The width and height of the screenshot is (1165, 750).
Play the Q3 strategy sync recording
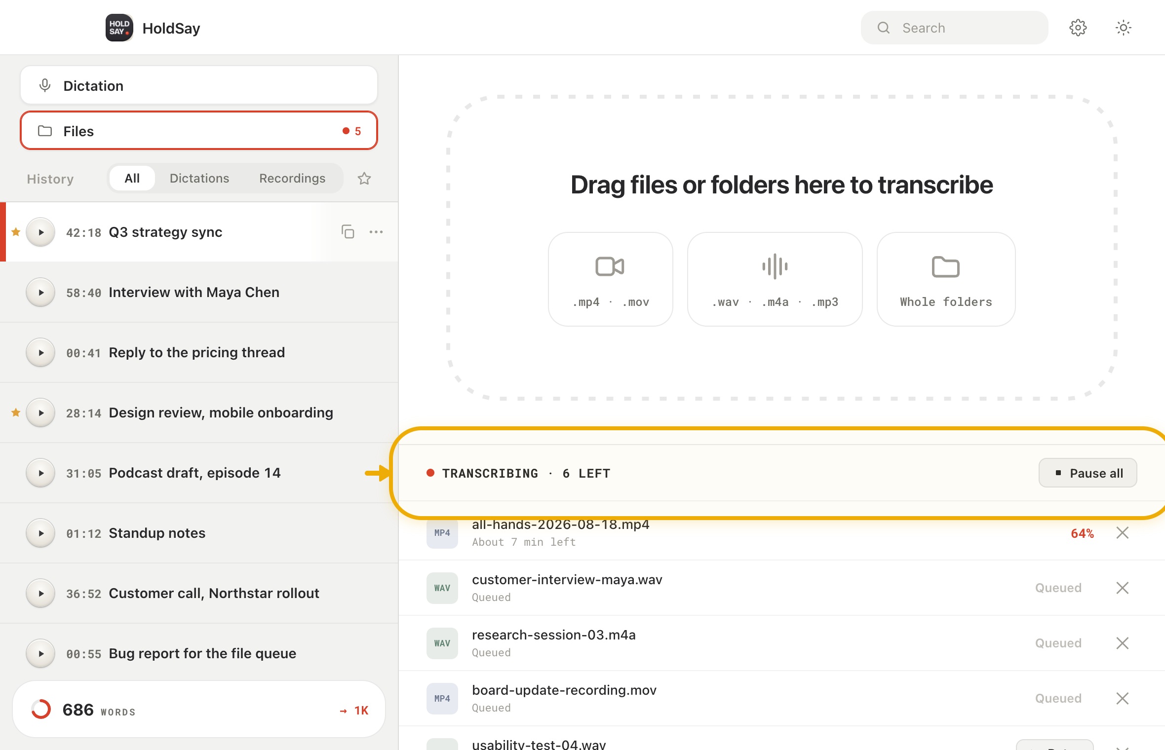pyautogui.click(x=40, y=232)
